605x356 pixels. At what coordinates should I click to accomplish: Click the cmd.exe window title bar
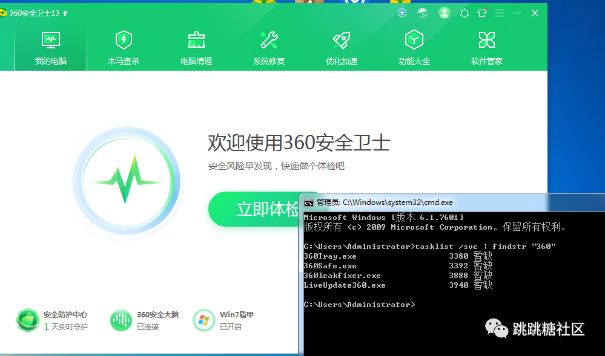[451, 202]
